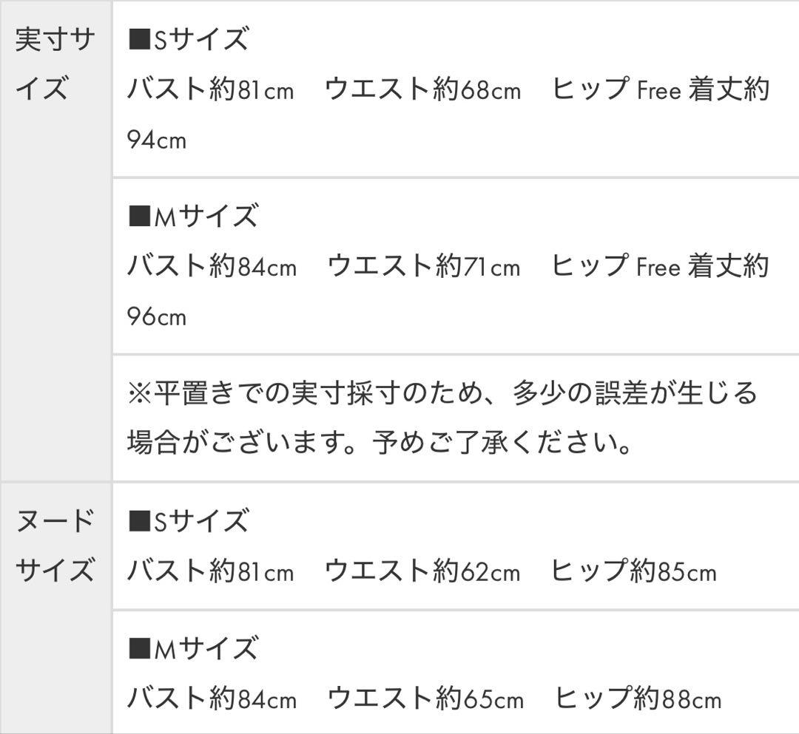Select the Mサイズ heading under ヌードサイズ
The width and height of the screenshot is (799, 734).
(193, 648)
